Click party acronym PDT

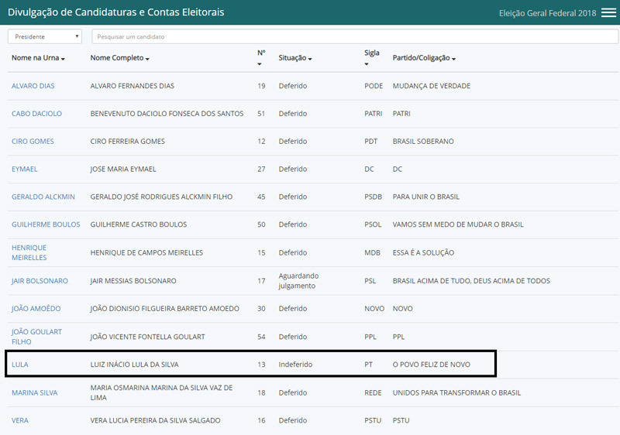click(x=370, y=142)
